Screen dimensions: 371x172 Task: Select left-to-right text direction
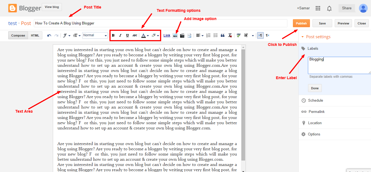(x=260, y=35)
